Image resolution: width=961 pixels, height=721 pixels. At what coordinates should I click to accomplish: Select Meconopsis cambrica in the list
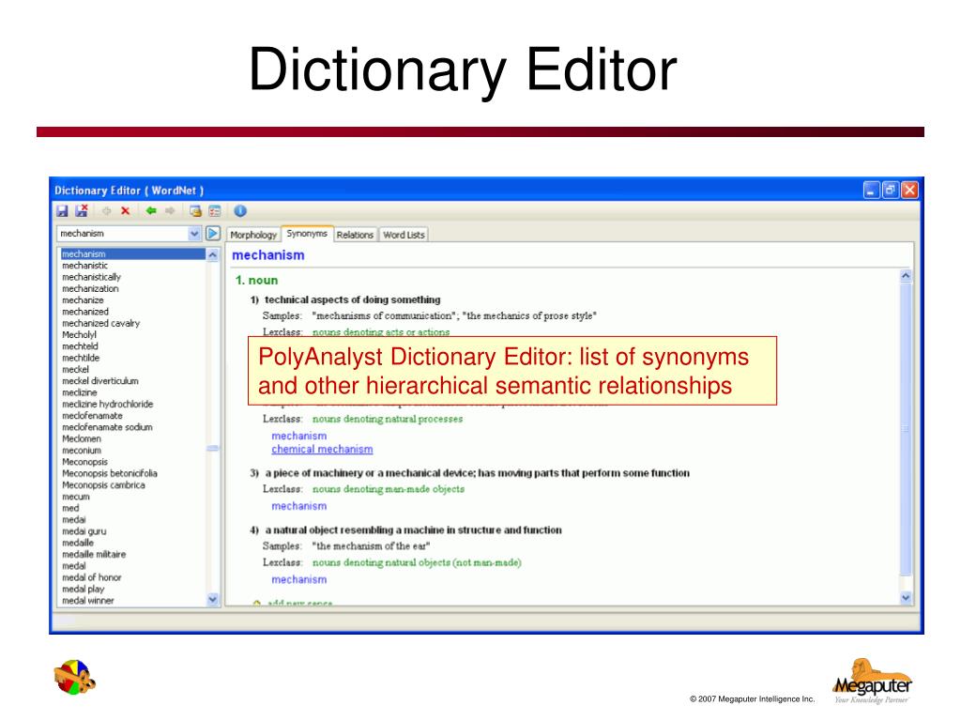(x=103, y=485)
